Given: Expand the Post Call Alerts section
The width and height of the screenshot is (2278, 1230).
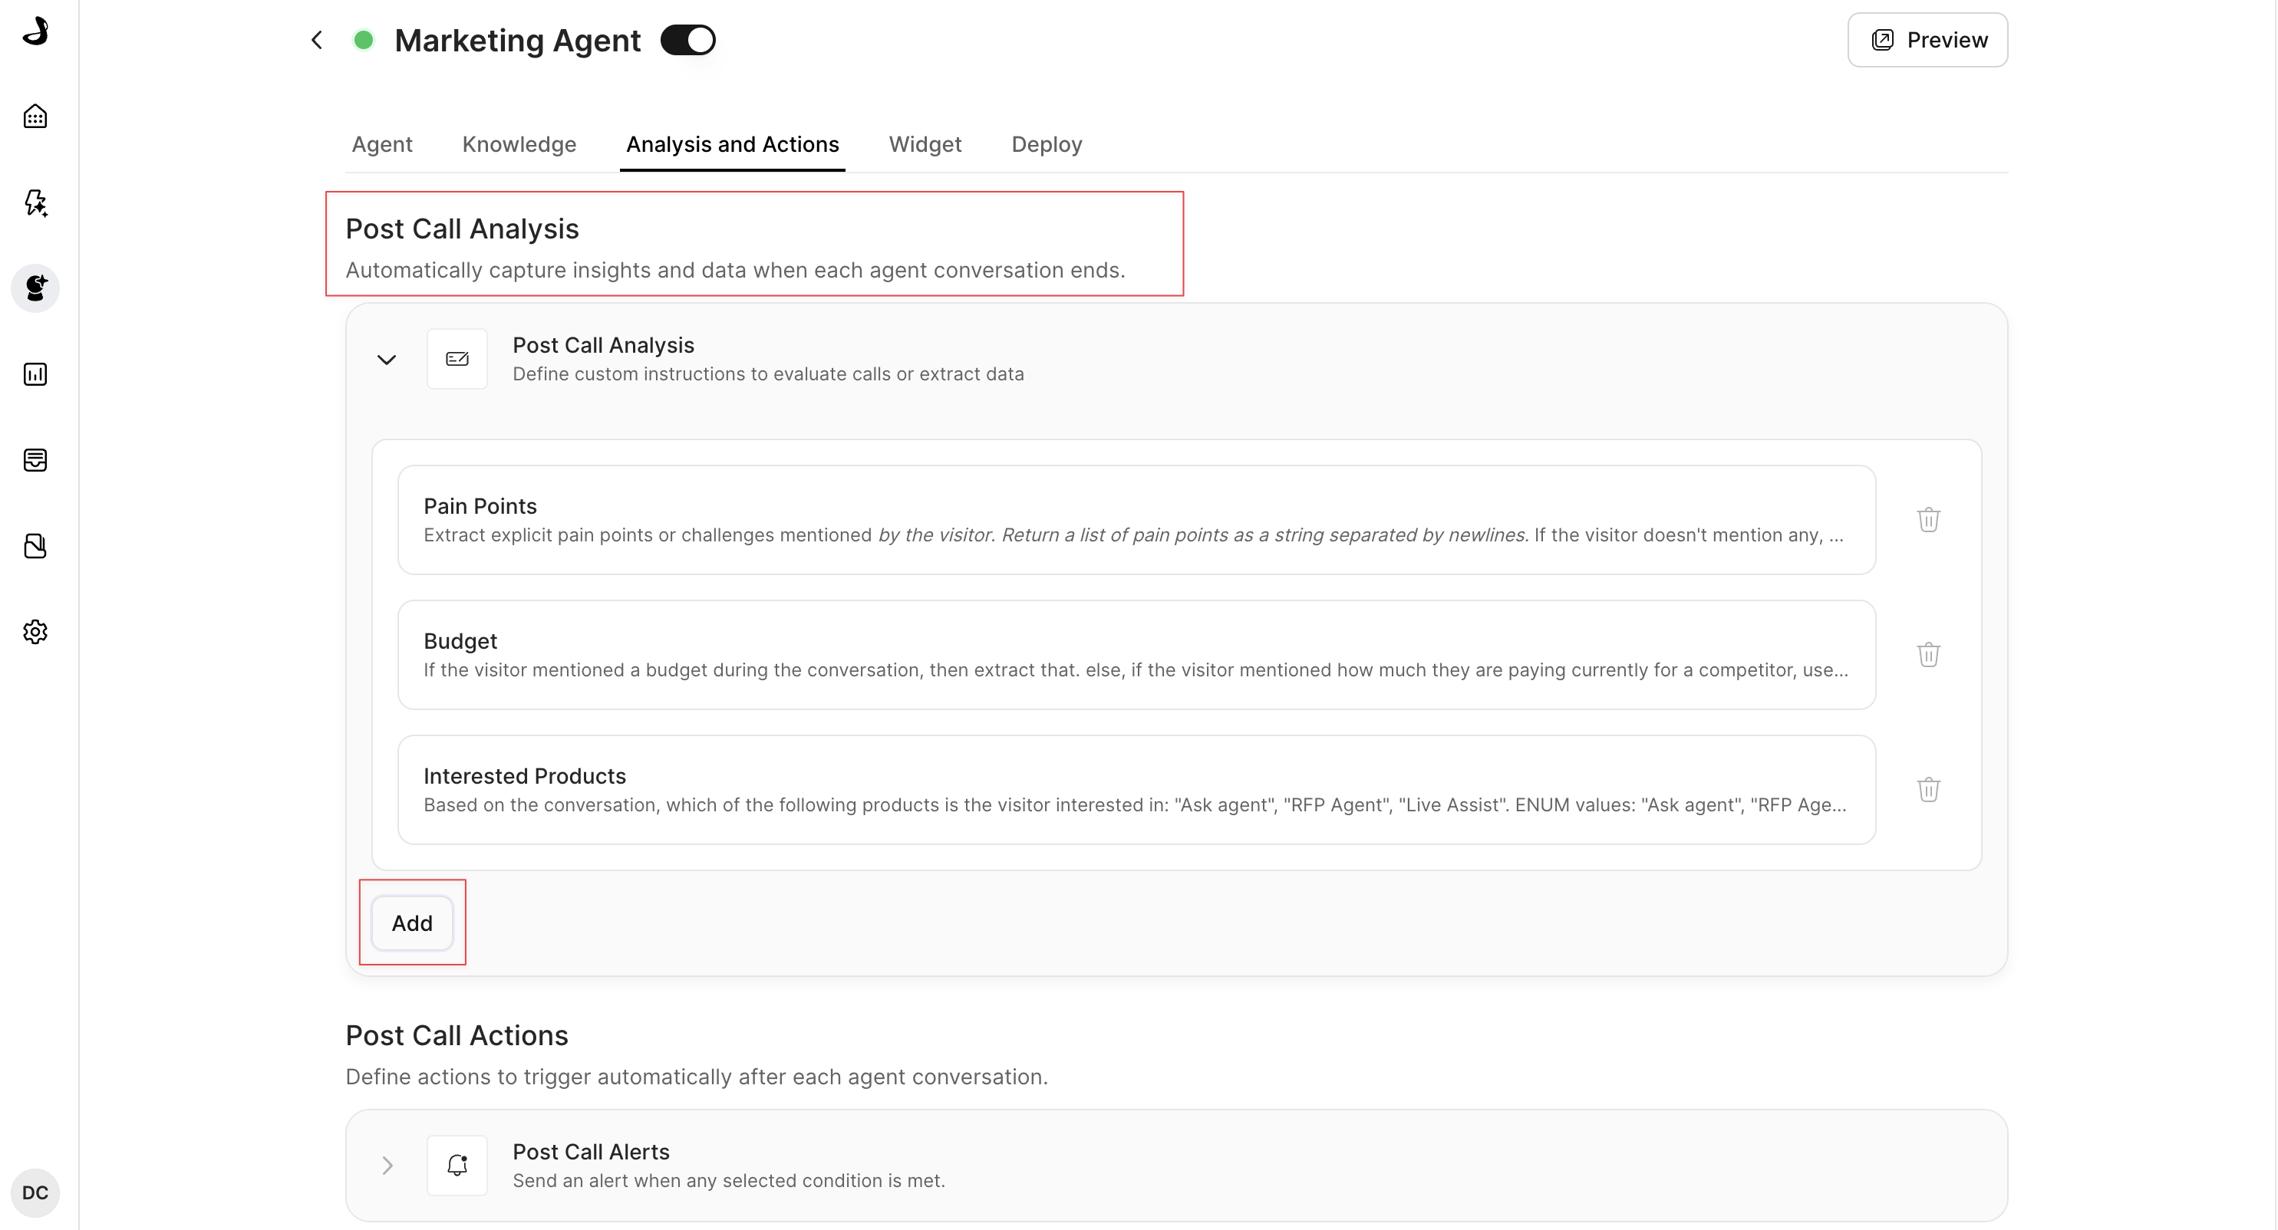Looking at the screenshot, I should click(x=387, y=1166).
